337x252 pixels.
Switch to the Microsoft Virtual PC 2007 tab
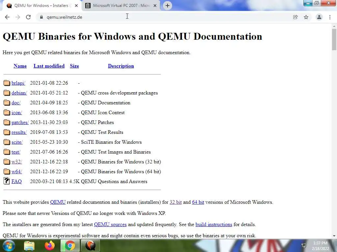pos(121,6)
